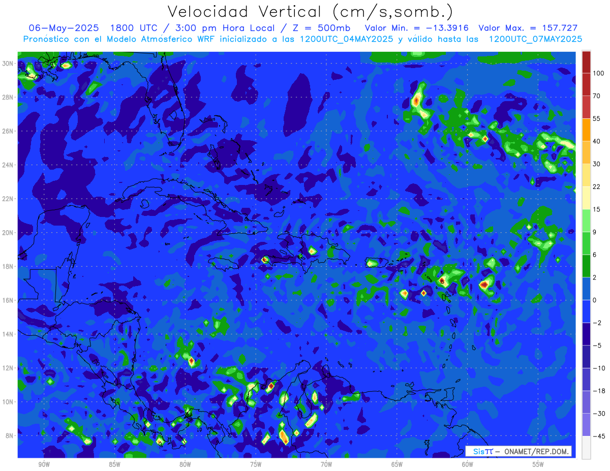Click the white swatch below -45
Viewport: 610px width, 471px height.
tap(586, 447)
